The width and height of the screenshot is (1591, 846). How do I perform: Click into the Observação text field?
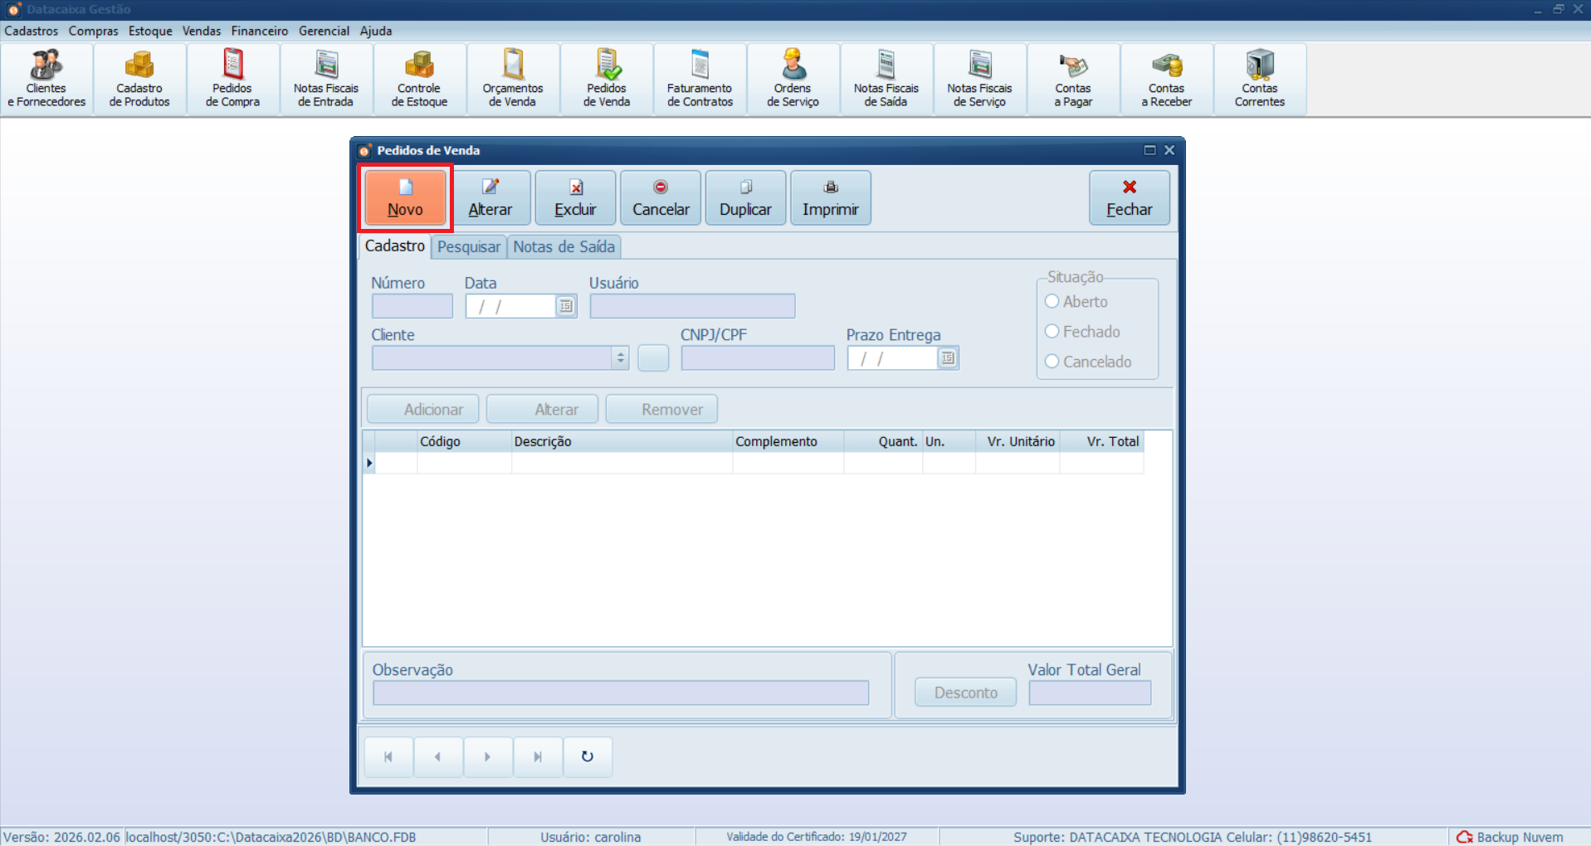click(621, 693)
